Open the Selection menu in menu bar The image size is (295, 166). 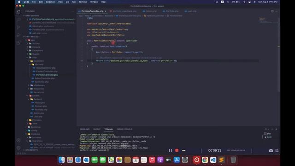pos(50,2)
